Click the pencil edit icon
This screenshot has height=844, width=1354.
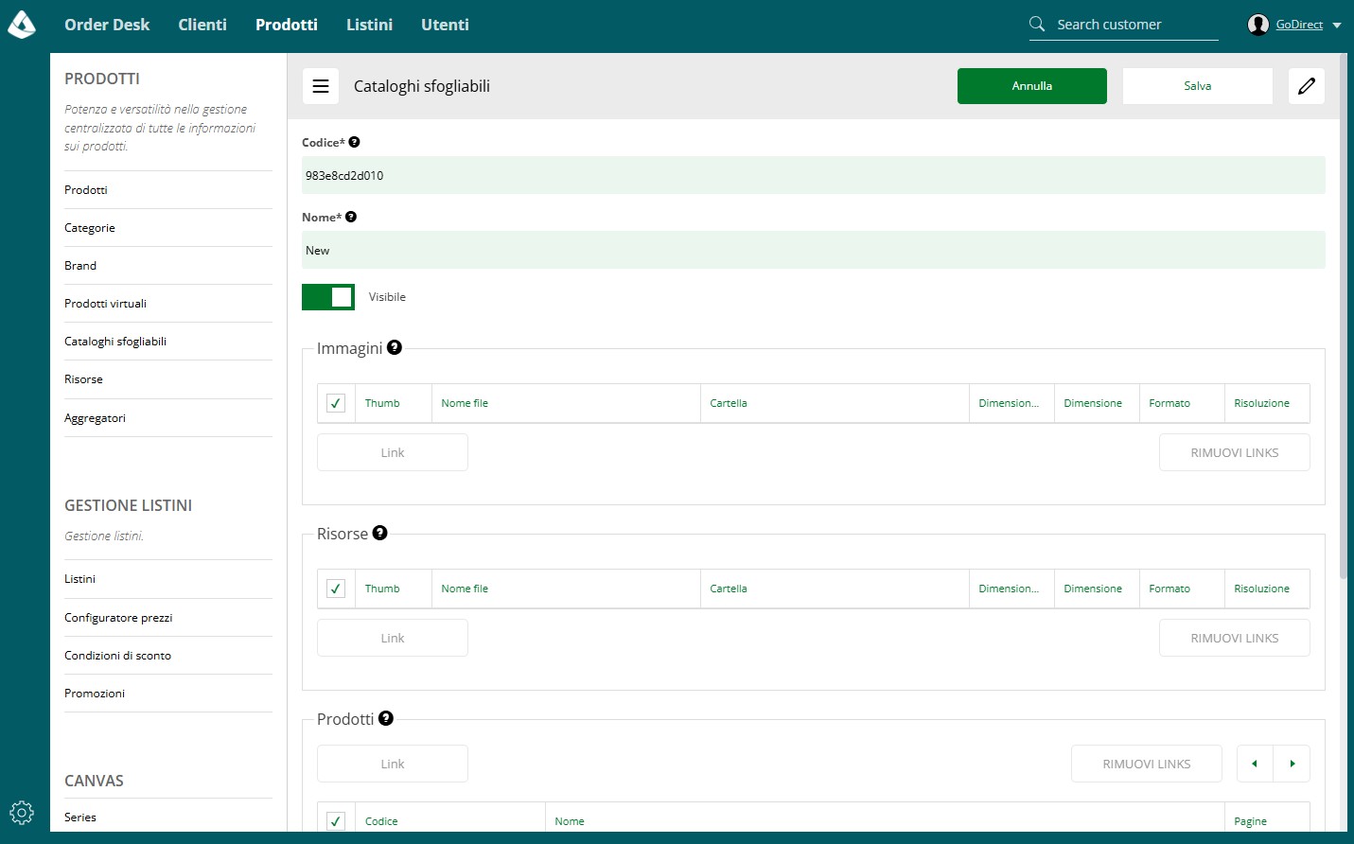tap(1307, 86)
